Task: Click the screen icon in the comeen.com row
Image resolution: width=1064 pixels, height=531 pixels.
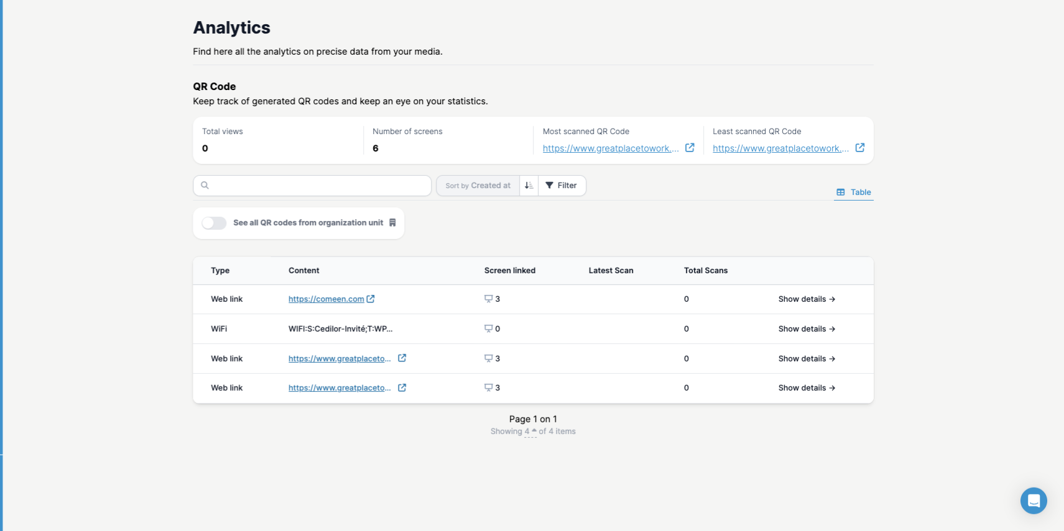Action: (488, 299)
